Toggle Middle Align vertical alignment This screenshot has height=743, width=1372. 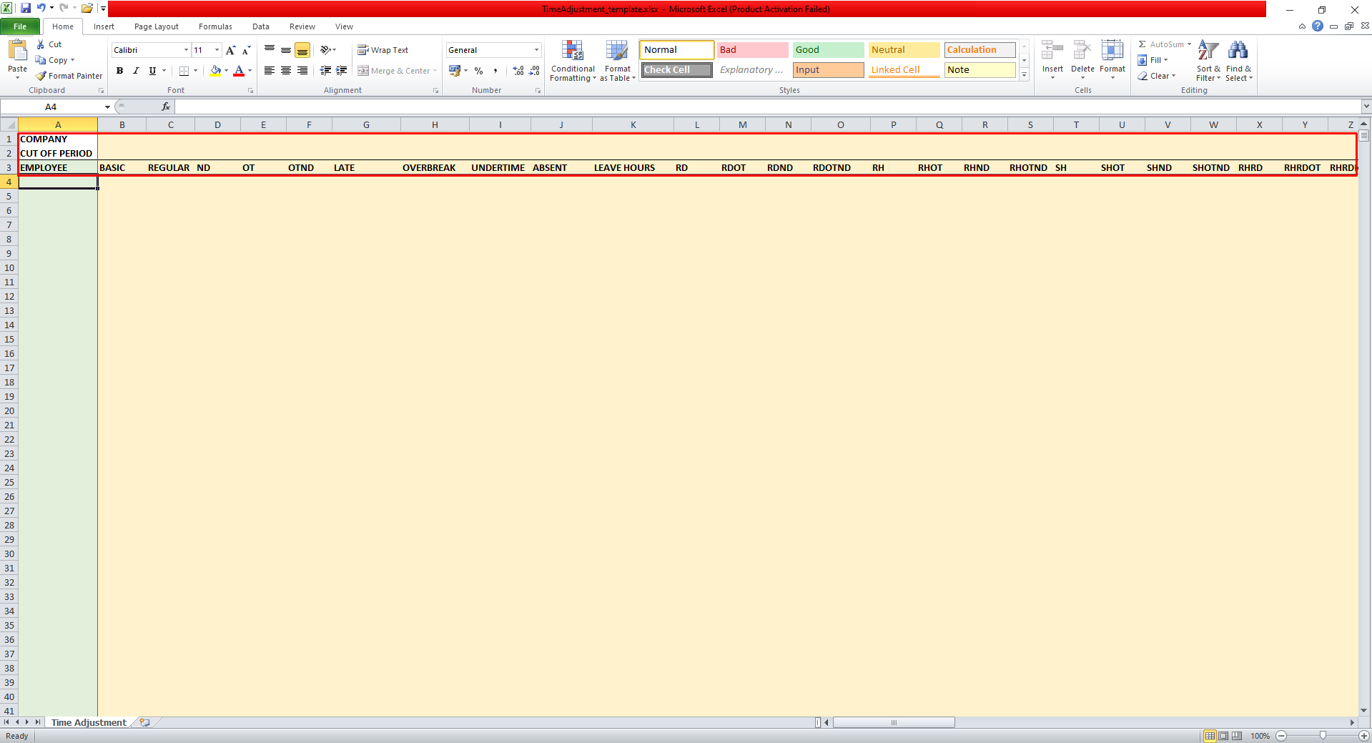coord(286,50)
